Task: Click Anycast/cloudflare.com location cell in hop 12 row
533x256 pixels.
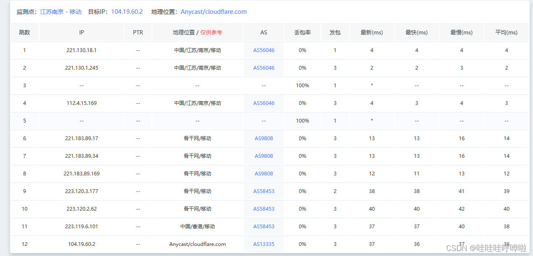Action: (x=198, y=244)
